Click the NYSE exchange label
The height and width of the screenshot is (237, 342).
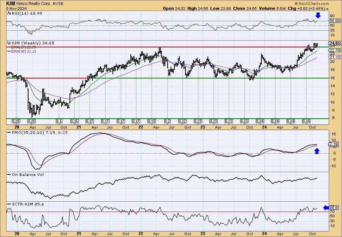coord(58,4)
